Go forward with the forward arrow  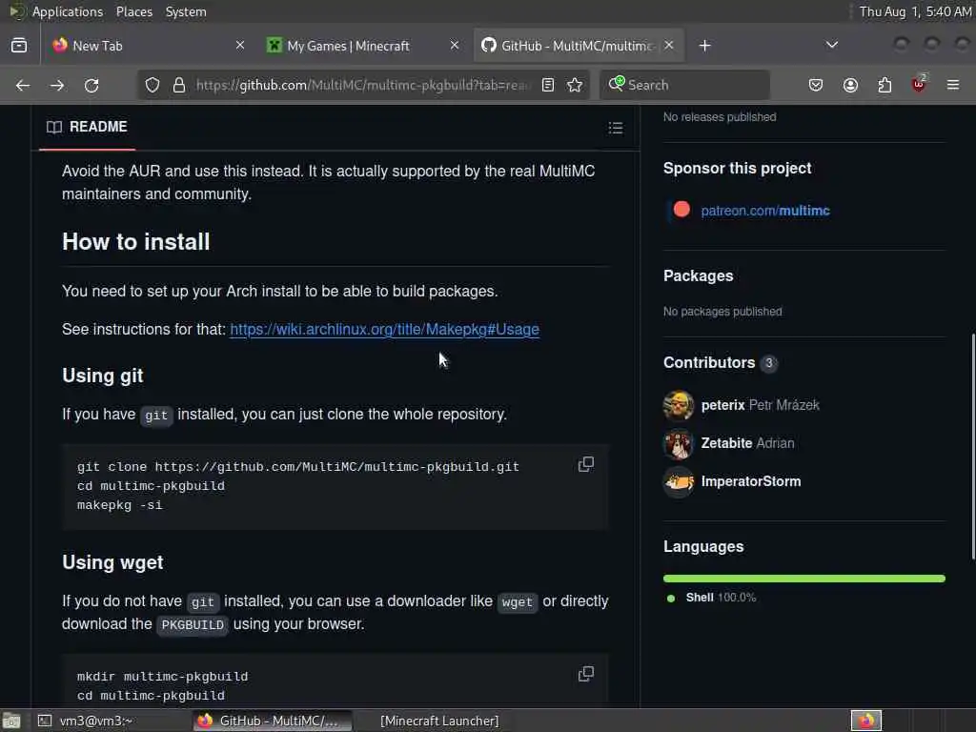coord(57,85)
